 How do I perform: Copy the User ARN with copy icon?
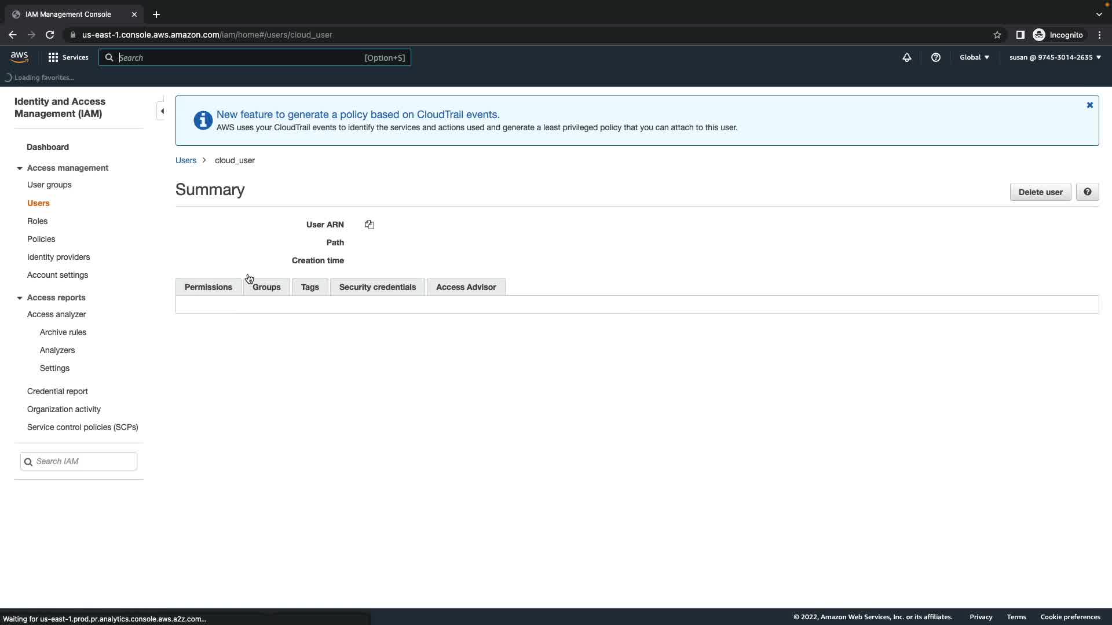click(x=370, y=225)
